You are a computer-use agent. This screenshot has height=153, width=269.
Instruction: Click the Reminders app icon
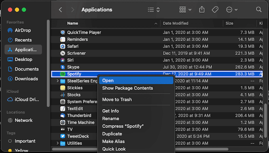click(63, 39)
